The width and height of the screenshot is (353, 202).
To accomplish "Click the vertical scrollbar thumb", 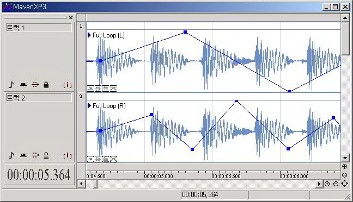I will [345, 39].
